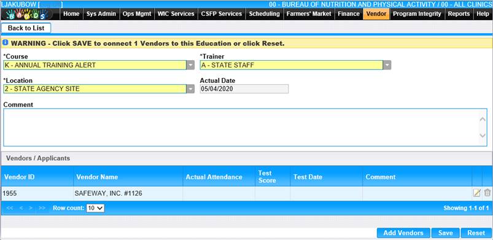493x240 pixels.
Task: Click the Add Vendors button
Action: point(403,233)
